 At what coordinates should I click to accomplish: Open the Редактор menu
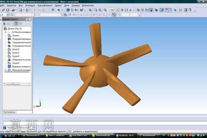12,6
